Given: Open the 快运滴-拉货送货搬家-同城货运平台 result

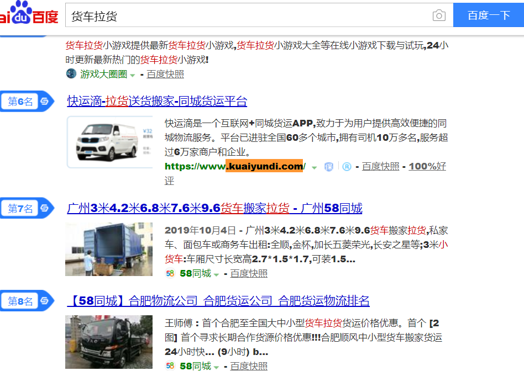Looking at the screenshot, I should coord(157,101).
